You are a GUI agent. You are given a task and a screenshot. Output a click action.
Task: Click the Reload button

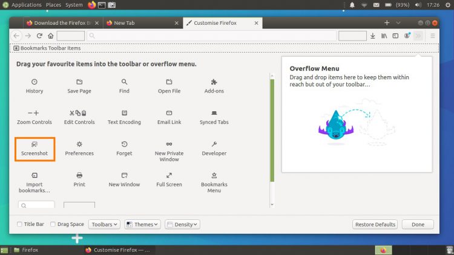click(39, 36)
